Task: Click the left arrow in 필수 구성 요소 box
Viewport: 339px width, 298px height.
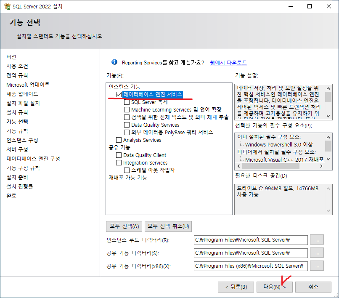Action: pos(238,166)
